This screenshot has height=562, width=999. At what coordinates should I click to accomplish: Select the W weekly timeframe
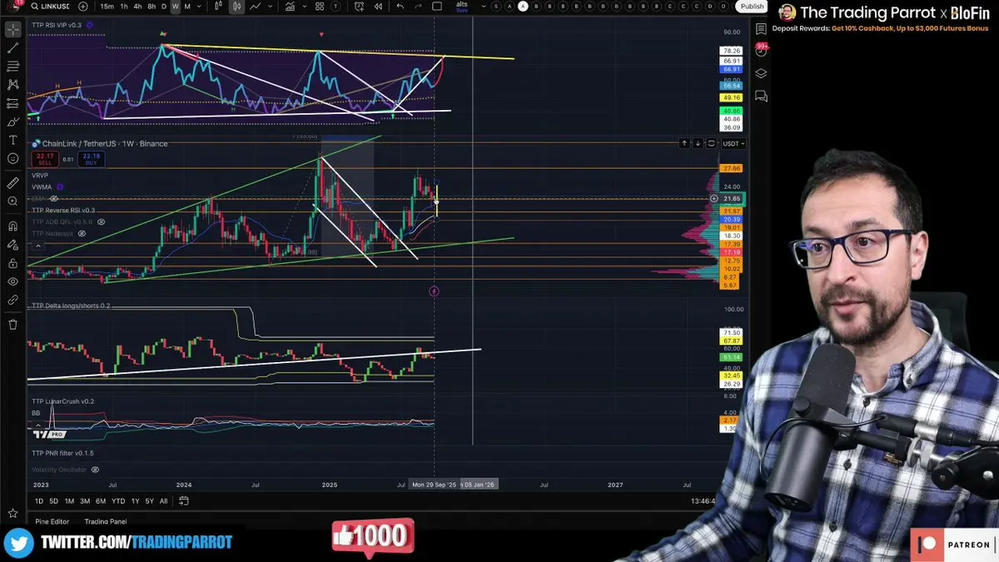(175, 6)
